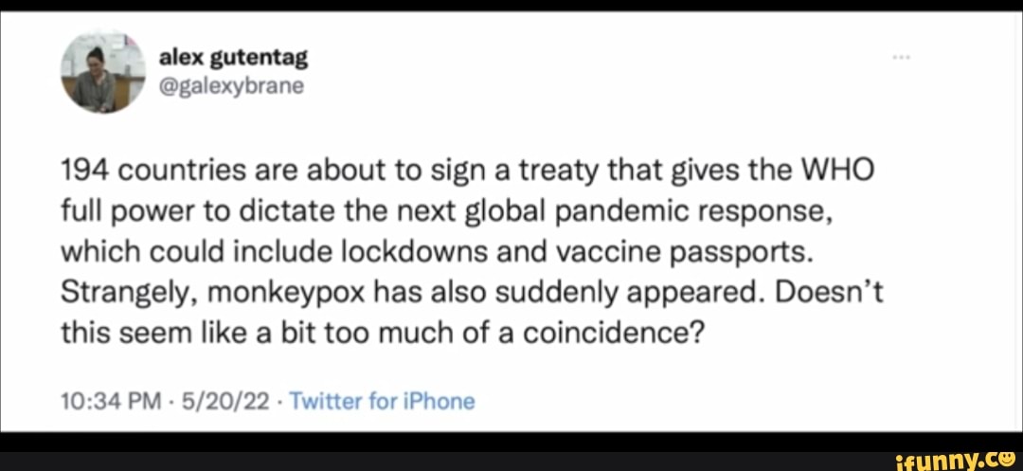Open the tweet's three-dot more options

[902, 59]
